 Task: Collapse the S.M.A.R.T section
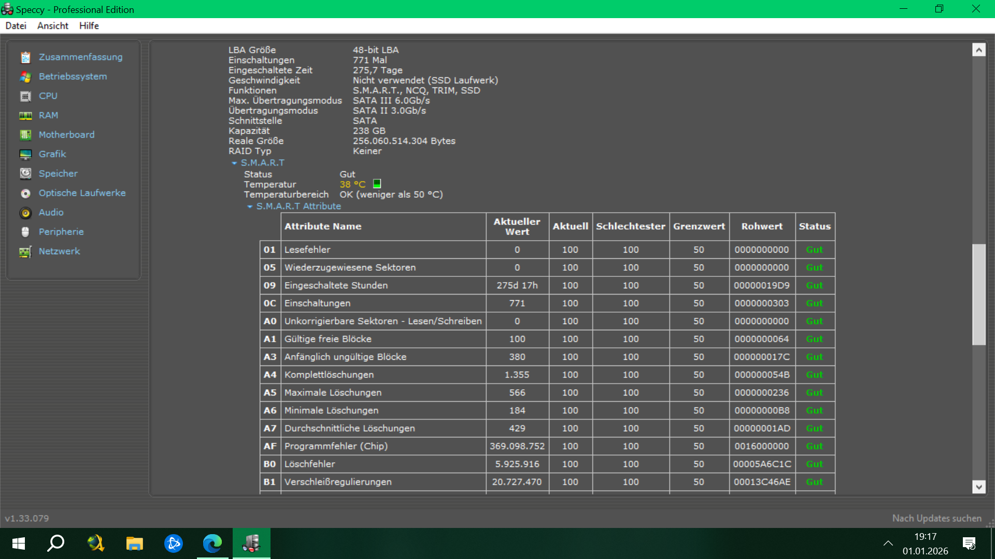234,163
